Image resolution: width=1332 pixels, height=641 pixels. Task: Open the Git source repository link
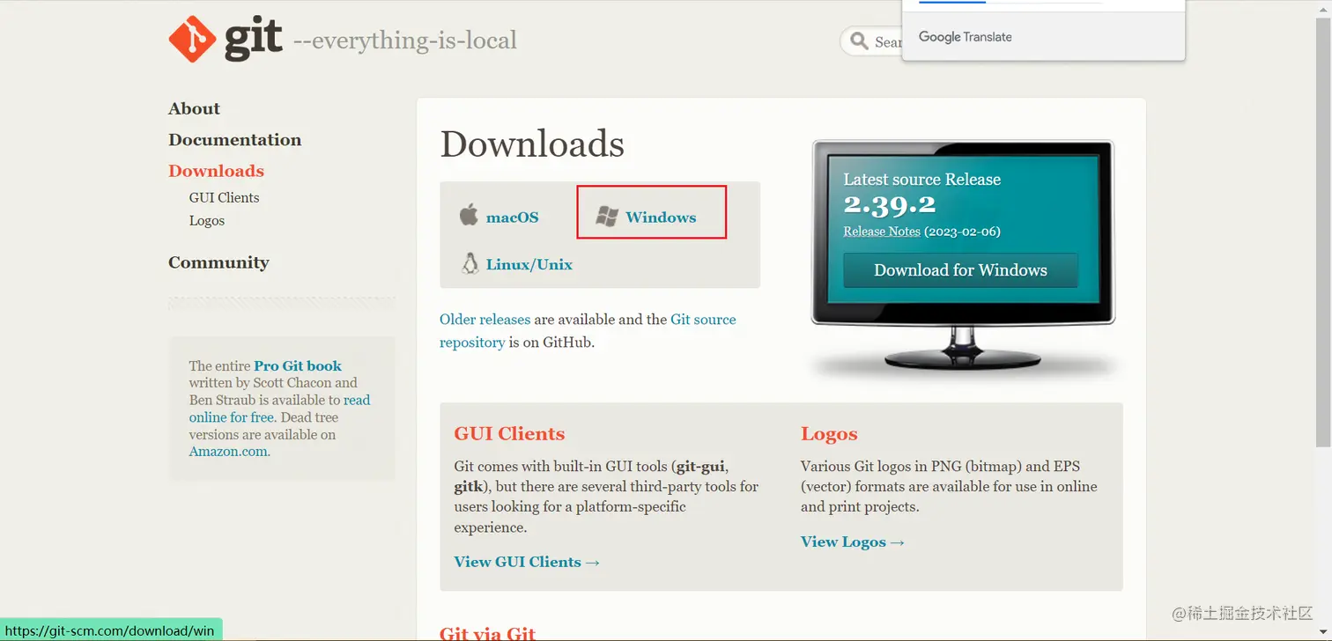click(588, 330)
